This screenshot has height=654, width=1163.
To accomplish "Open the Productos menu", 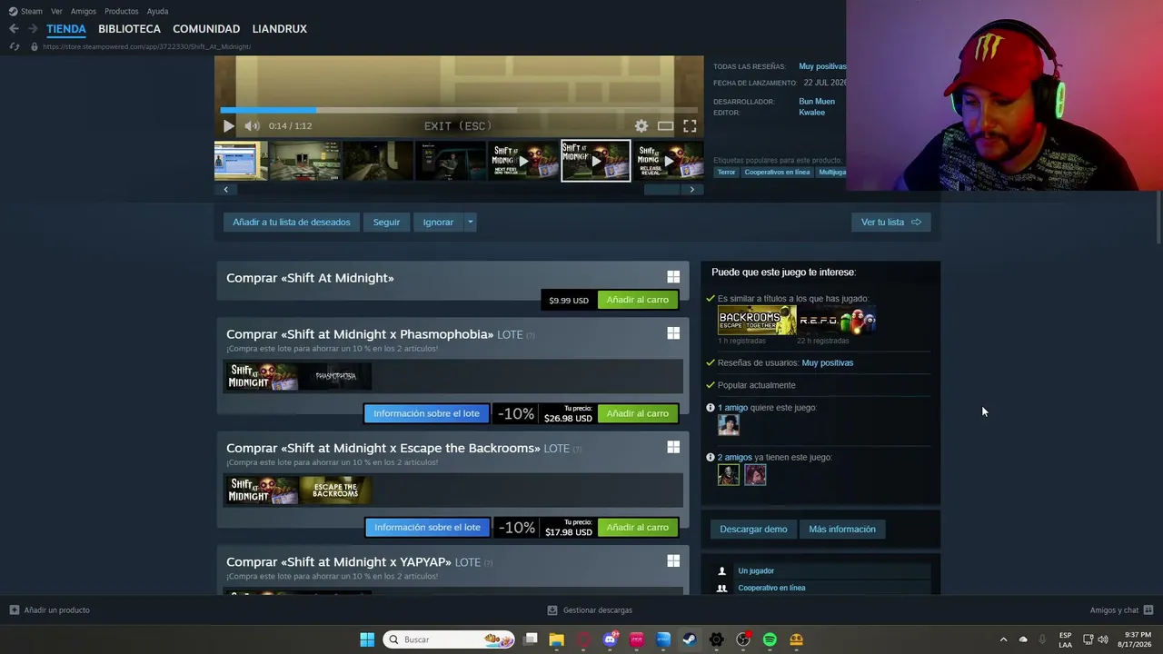I will [122, 11].
